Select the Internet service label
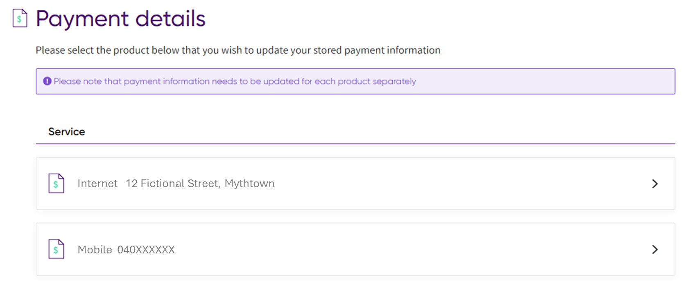 click(97, 184)
